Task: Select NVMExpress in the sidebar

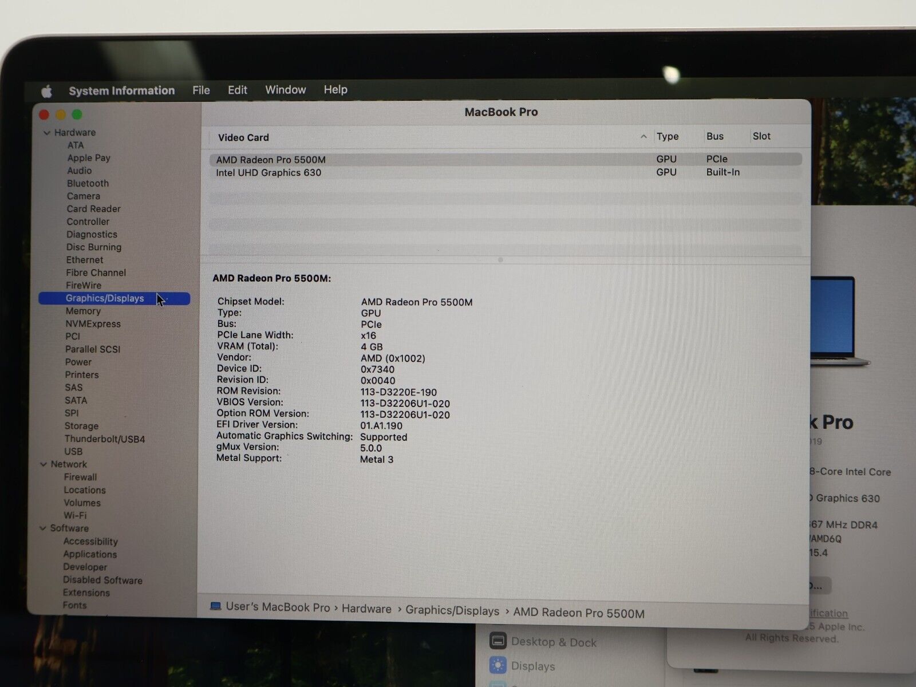Action: pyautogui.click(x=93, y=324)
